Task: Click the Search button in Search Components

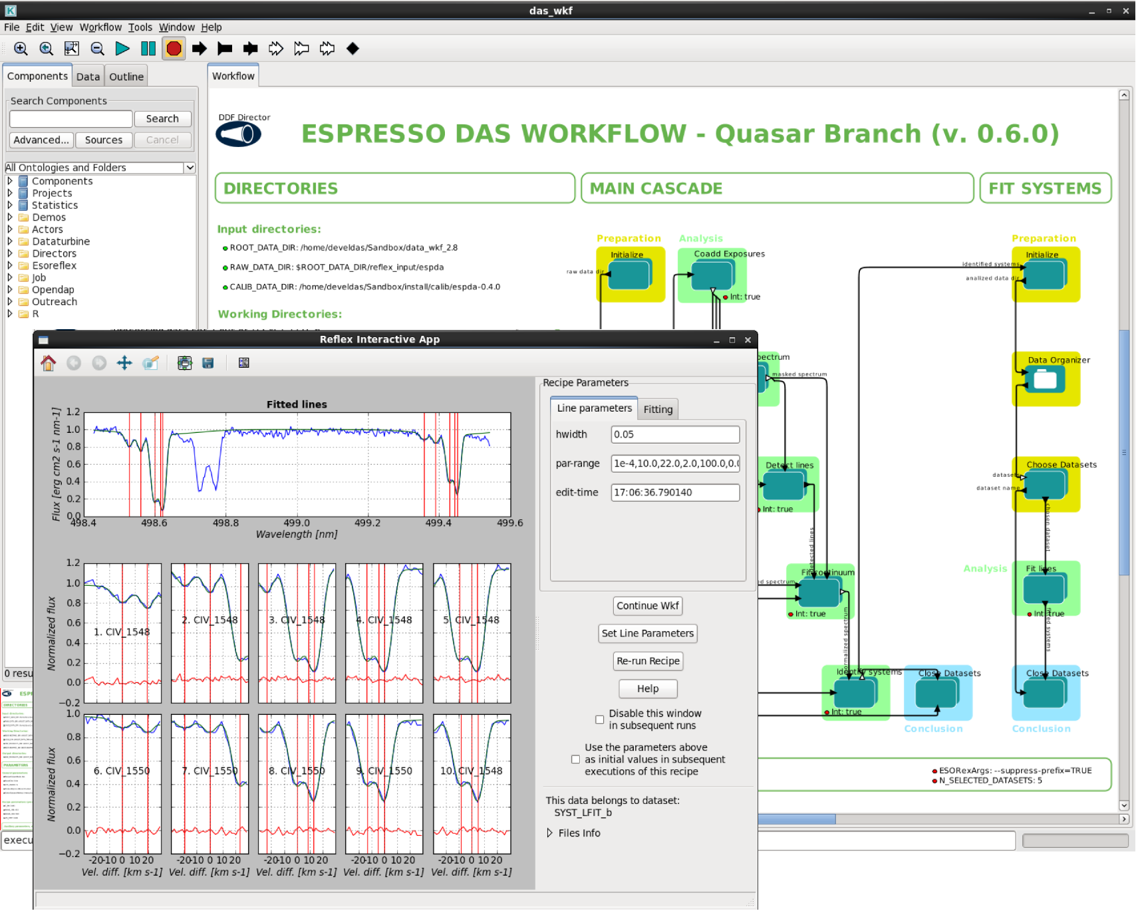Action: [x=162, y=118]
